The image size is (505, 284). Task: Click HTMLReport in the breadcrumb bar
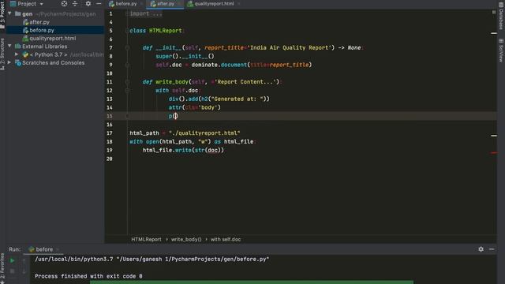pos(146,239)
